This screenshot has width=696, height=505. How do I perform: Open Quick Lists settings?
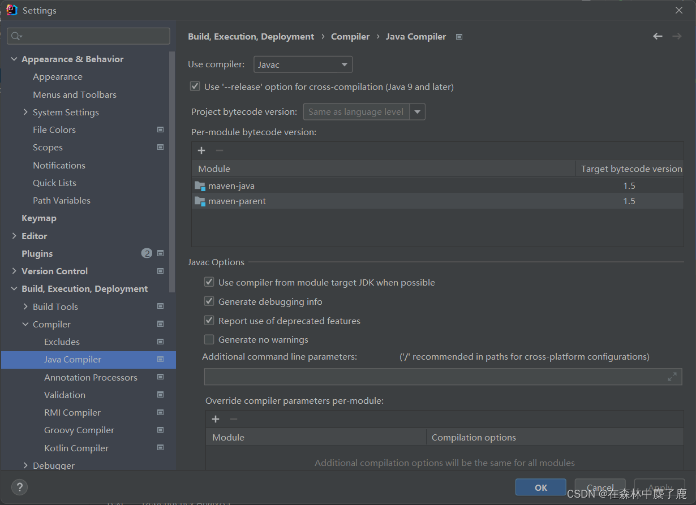(54, 183)
